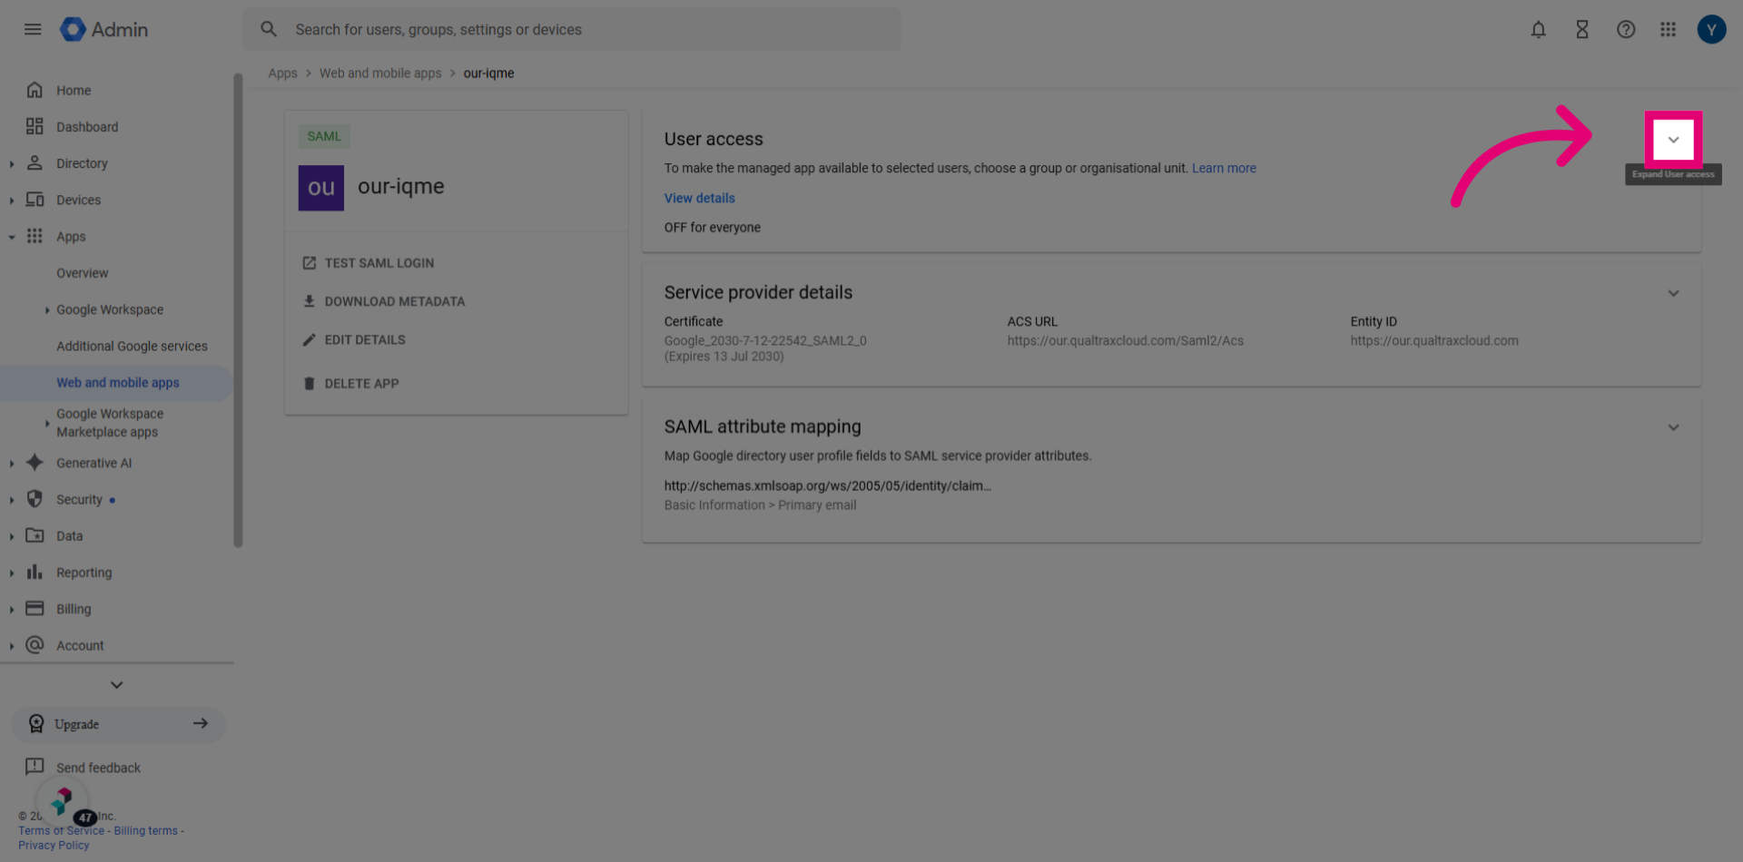Click the ACS URL value
This screenshot has height=862, width=1743.
(1125, 341)
